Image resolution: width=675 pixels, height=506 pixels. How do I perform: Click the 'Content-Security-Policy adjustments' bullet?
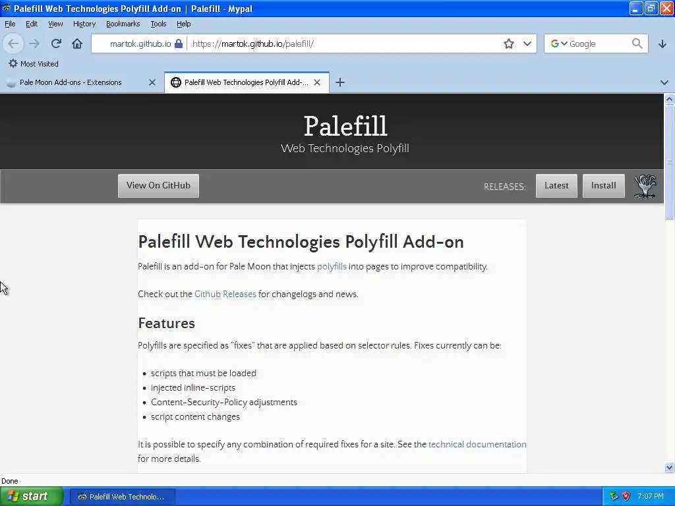point(224,402)
